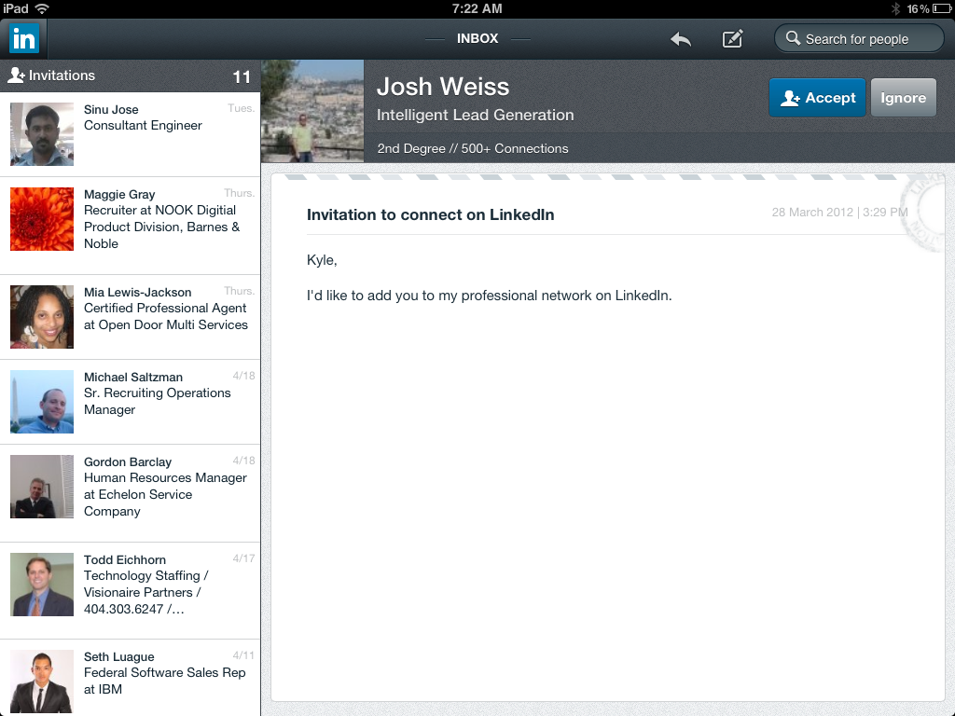
Task: Open Michael Saltzman invitation
Action: 131,402
